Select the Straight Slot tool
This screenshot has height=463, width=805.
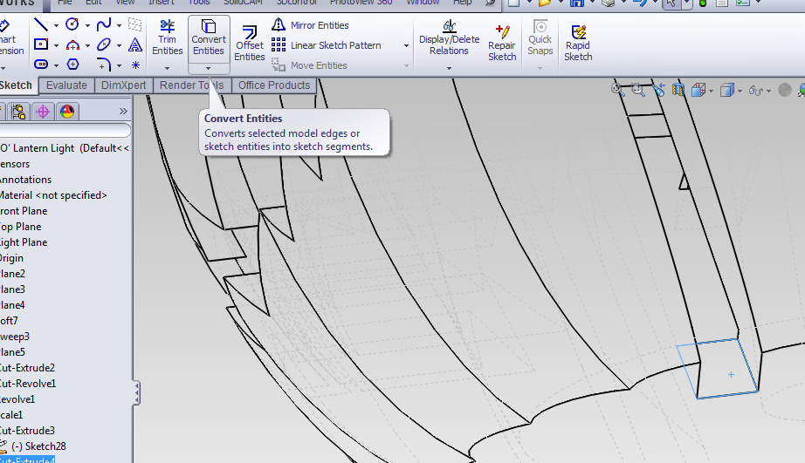click(41, 65)
